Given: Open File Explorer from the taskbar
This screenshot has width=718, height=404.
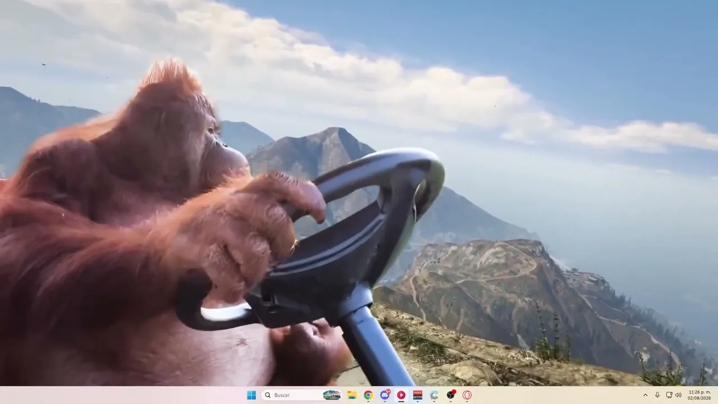Looking at the screenshot, I should click(x=352, y=395).
